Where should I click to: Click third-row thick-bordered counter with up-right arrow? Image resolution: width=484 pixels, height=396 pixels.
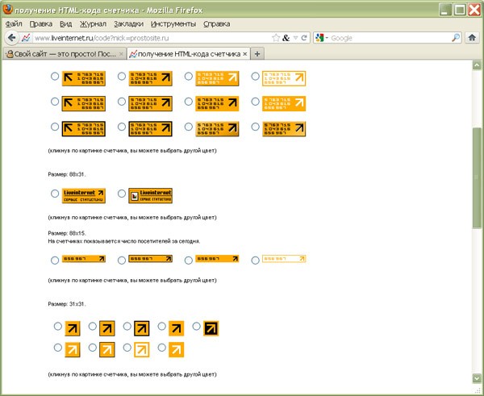pyautogui.click(x=150, y=129)
